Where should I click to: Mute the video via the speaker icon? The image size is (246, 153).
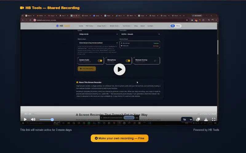(33, 119)
